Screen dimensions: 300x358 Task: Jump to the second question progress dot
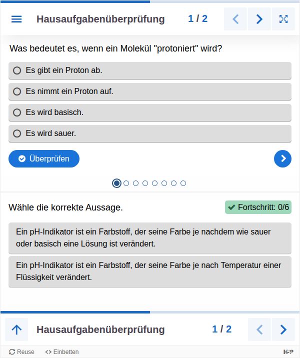click(126, 183)
